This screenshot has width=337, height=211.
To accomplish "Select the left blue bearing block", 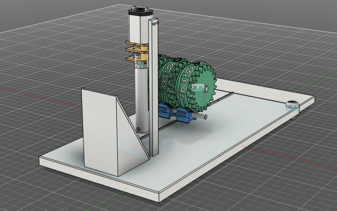I will coord(165,111).
